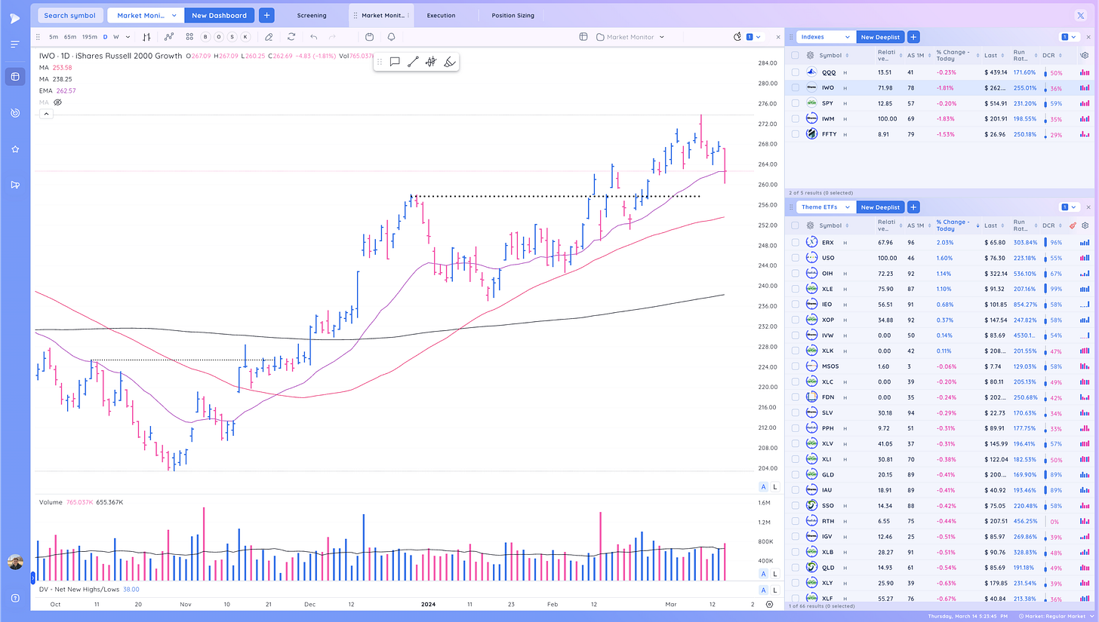Show the hidden MA indicator via the eye icon
This screenshot has height=622, width=1099.
57,102
